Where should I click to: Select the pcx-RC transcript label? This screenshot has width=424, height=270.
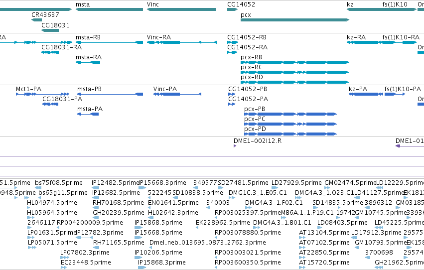252,67
